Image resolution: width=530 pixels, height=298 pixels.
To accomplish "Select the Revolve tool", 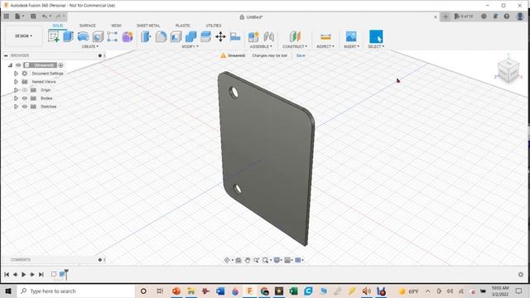I will pyautogui.click(x=83, y=36).
